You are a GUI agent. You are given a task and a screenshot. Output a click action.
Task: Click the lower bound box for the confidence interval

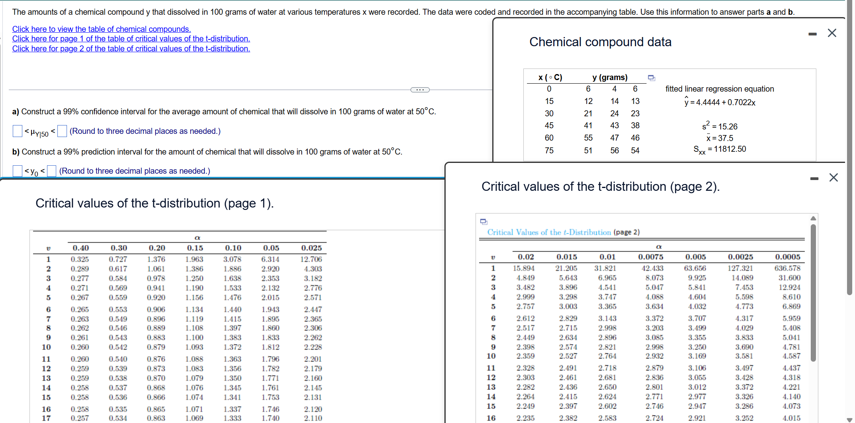point(17,131)
